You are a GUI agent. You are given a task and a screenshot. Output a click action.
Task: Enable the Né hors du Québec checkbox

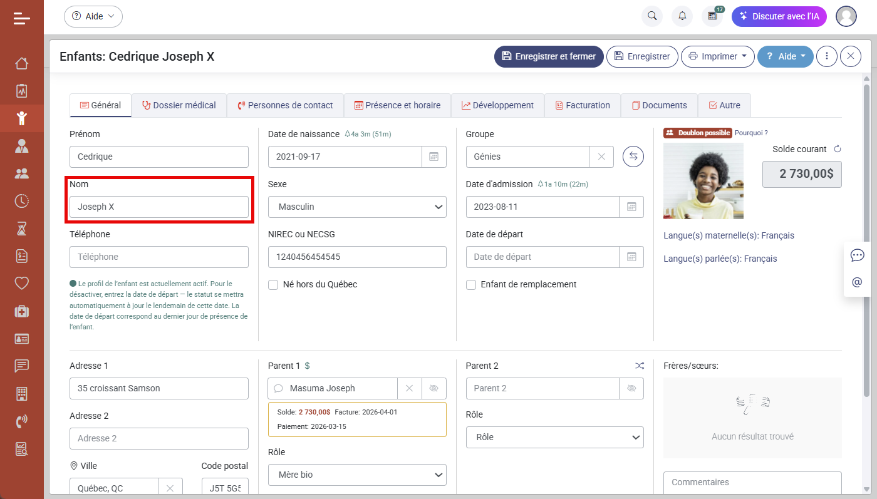pyautogui.click(x=273, y=284)
